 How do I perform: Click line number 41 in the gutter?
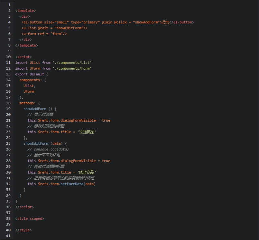(8, 236)
